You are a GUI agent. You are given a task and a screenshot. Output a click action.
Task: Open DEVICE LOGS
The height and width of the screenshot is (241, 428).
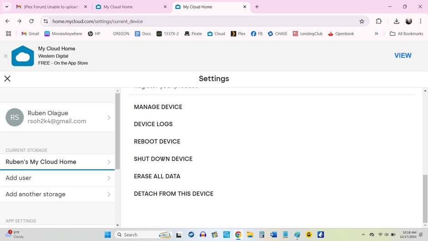click(x=153, y=124)
